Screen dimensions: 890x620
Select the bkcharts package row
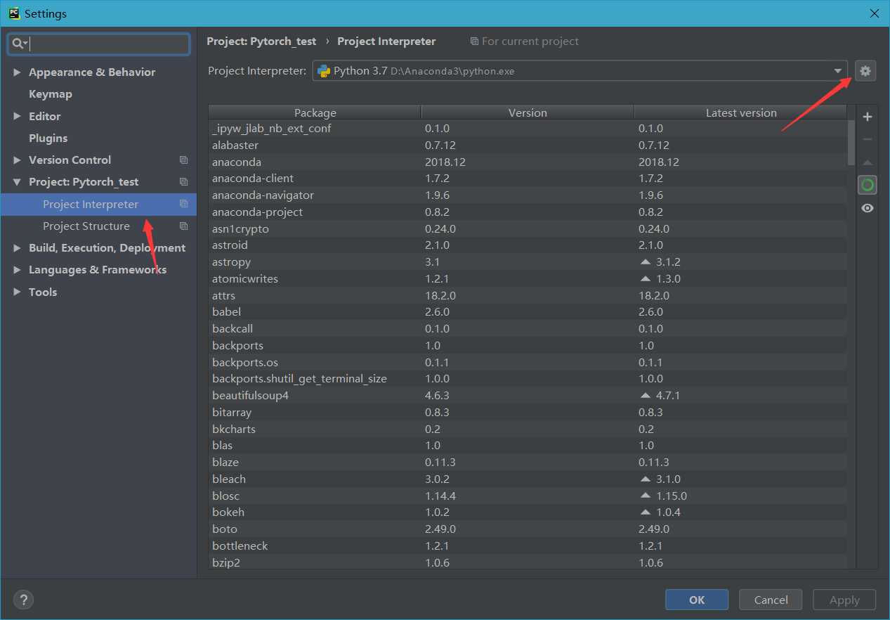pos(528,429)
